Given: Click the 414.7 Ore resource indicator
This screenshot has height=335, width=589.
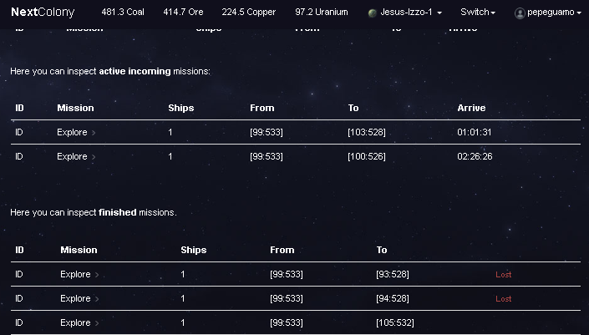Looking at the screenshot, I should pyautogui.click(x=182, y=13).
